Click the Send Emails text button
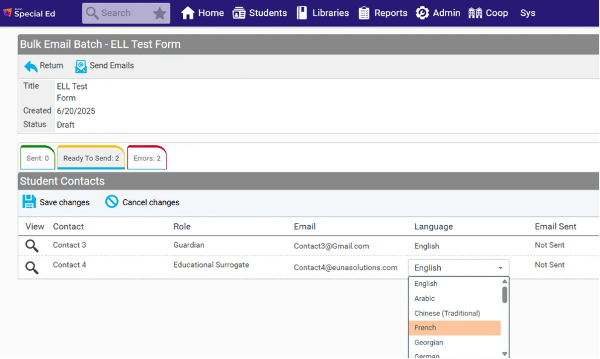Screen dimensions: 600x359 (x=112, y=65)
